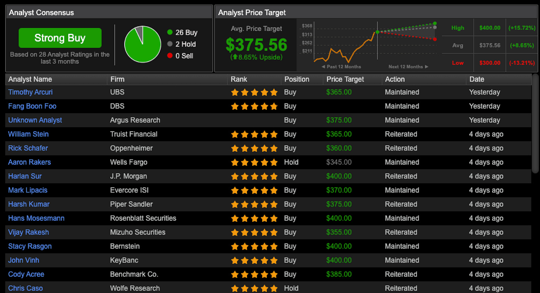Viewport: 540px width, 293px height.
Task: Open Stacy Rasgon's analyst profile
Action: (30, 246)
